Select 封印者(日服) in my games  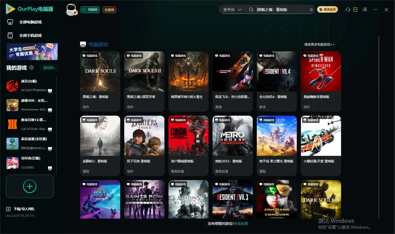(x=30, y=163)
